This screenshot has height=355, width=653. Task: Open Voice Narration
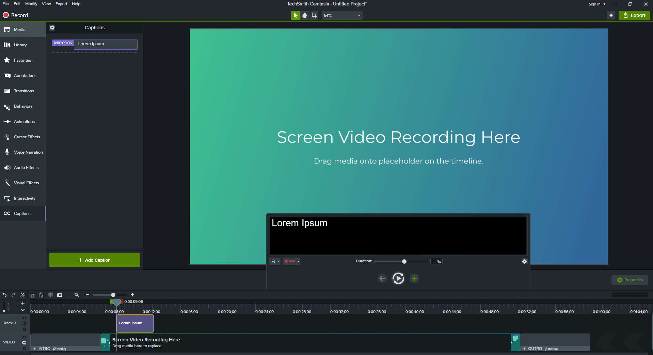click(23, 152)
